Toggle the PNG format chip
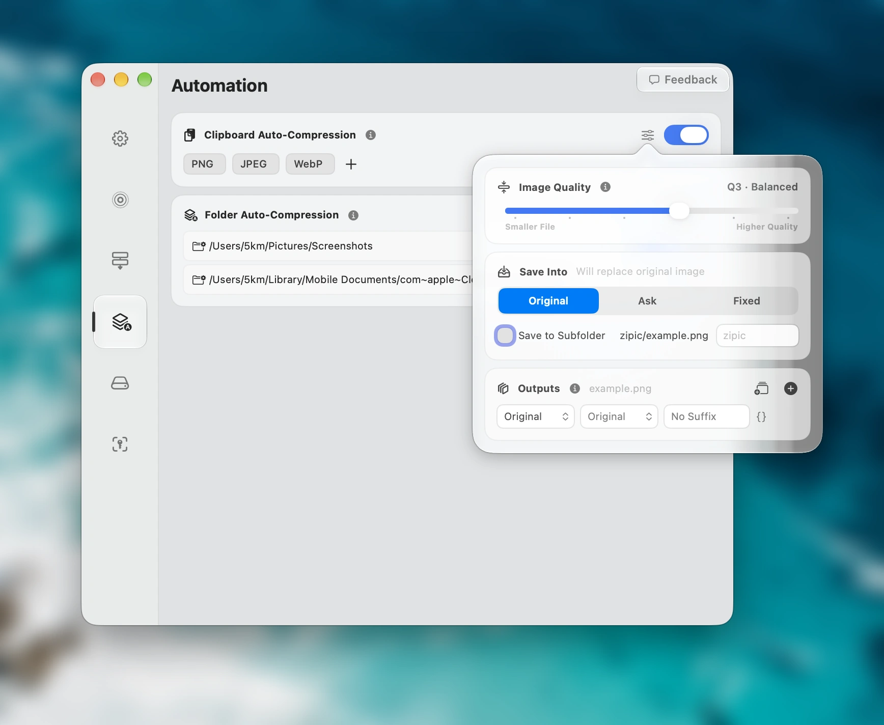This screenshot has width=884, height=725. [x=204, y=164]
